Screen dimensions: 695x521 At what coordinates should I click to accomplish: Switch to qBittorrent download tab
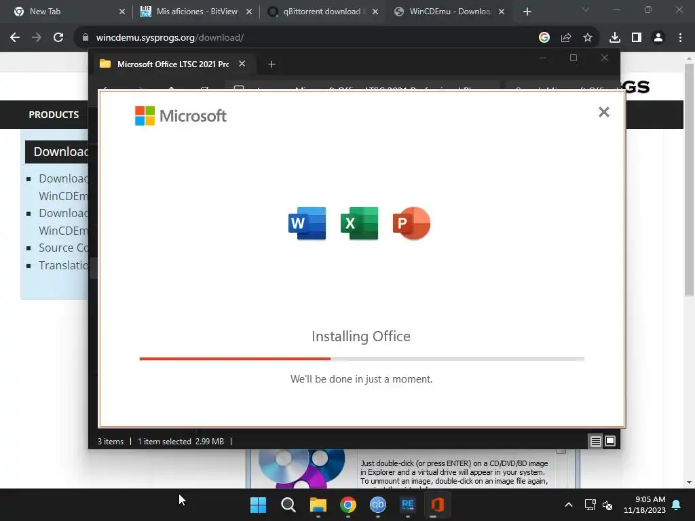[321, 12]
